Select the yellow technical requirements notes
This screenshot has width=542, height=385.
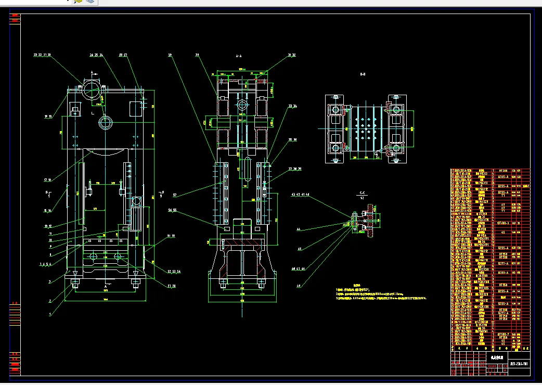point(381,292)
